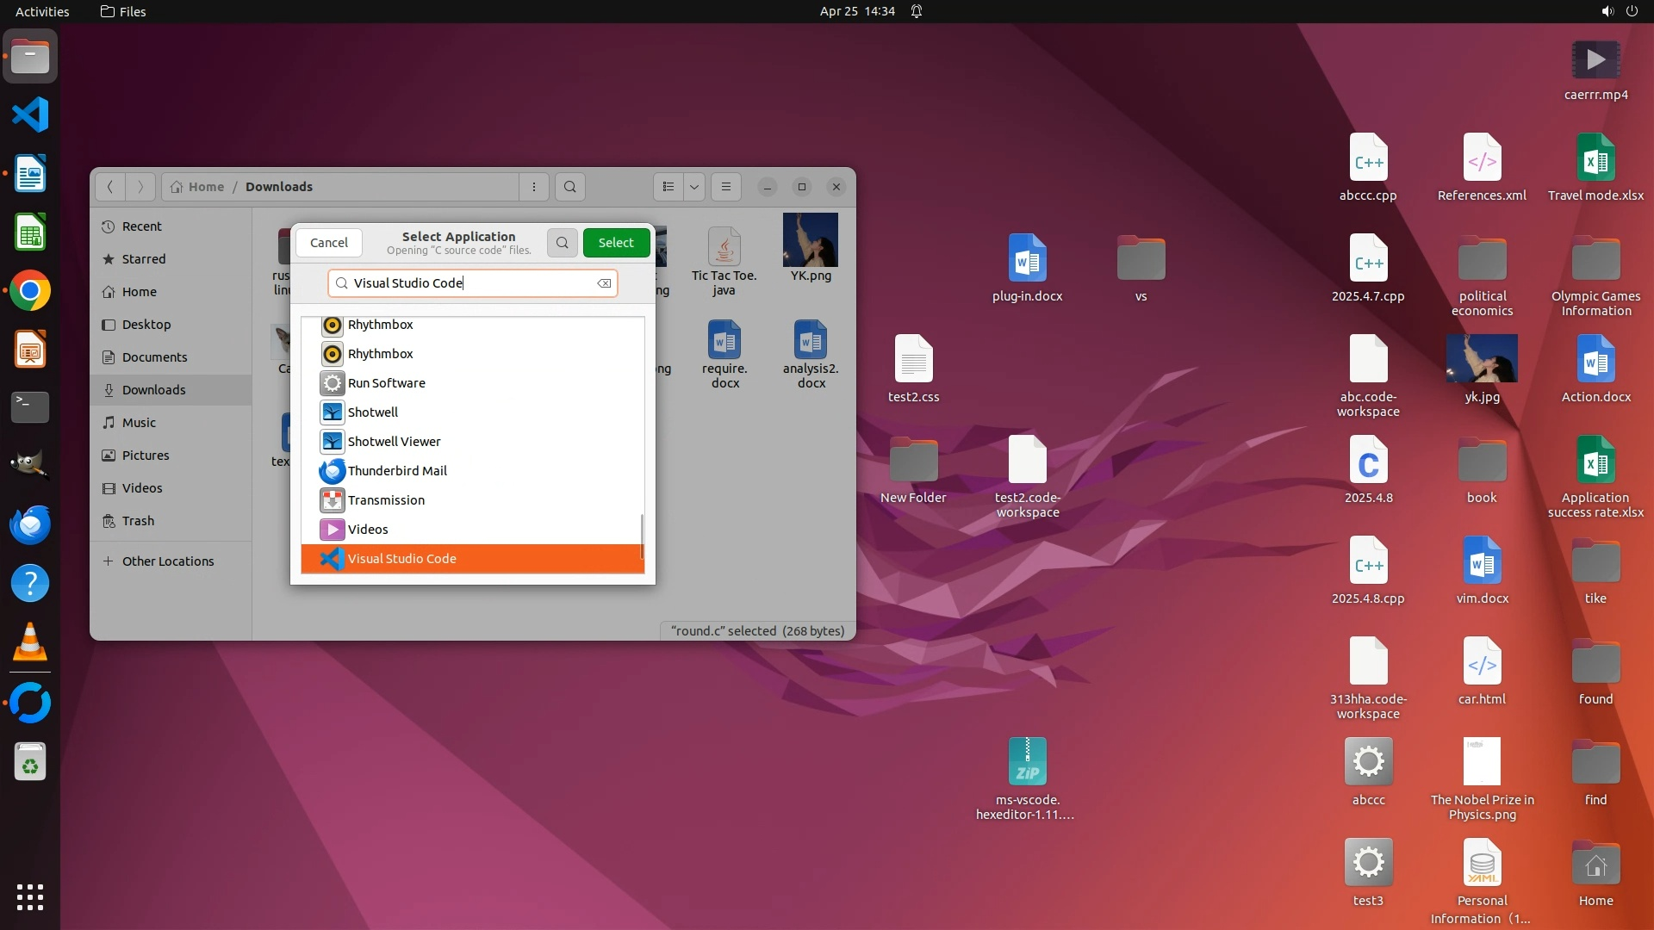Open Other Locations in the sidebar
Screen dimensions: 1654x930
click(167, 561)
